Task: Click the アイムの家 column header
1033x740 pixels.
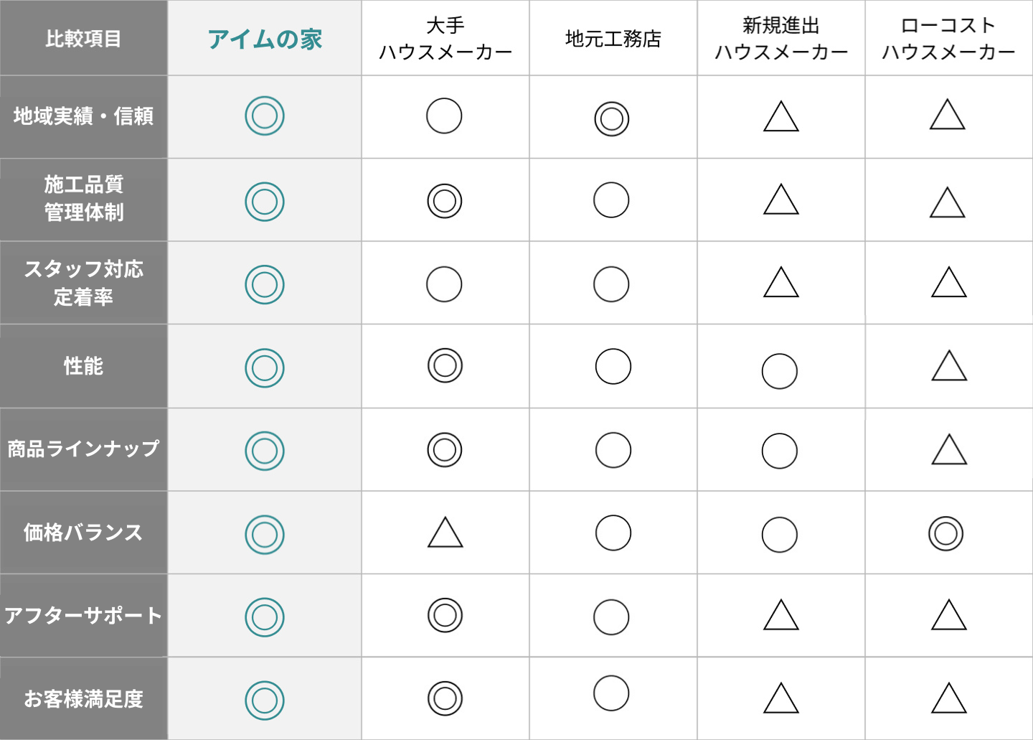Action: pyautogui.click(x=265, y=39)
